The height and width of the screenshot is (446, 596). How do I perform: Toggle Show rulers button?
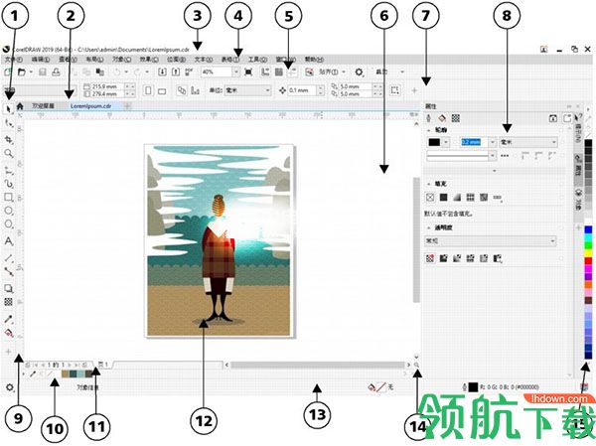pyautogui.click(x=265, y=72)
